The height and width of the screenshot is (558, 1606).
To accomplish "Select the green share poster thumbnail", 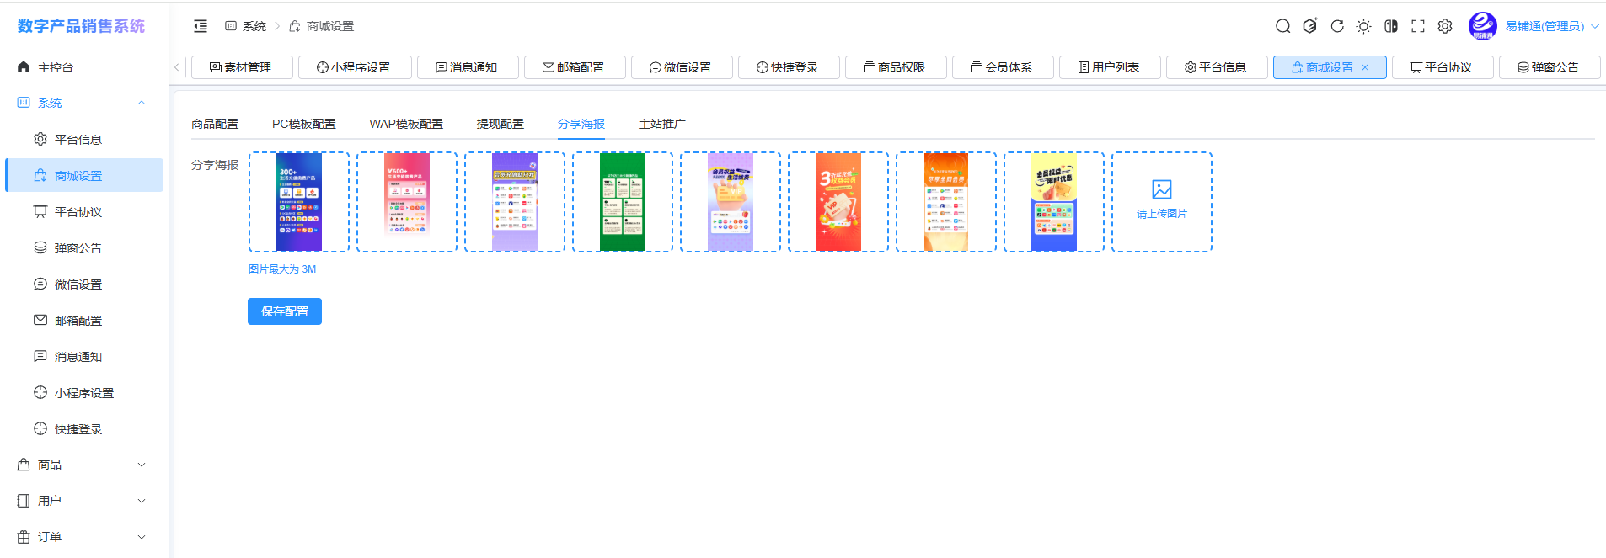I will tap(622, 202).
